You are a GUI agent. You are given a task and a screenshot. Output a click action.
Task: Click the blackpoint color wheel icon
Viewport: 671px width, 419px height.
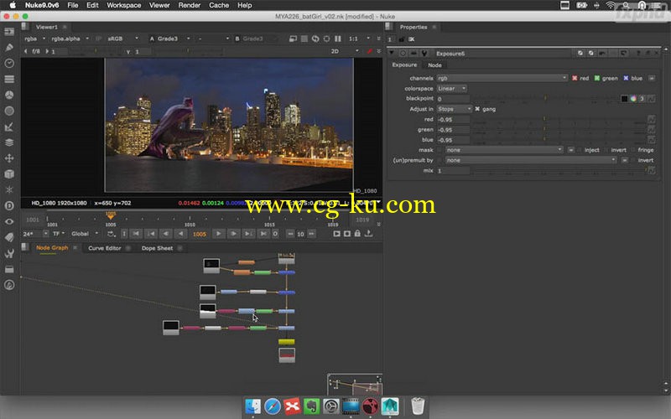(x=633, y=99)
